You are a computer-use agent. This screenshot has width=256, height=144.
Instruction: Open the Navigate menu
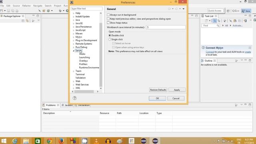(38, 6)
